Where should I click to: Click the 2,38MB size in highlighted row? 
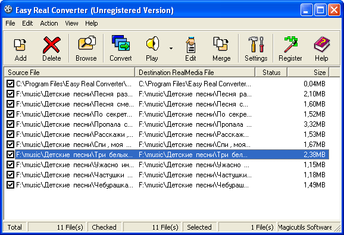click(x=314, y=155)
